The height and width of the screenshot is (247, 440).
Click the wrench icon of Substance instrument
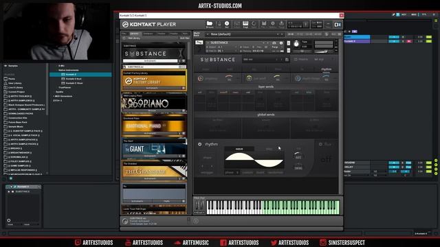coord(199,43)
